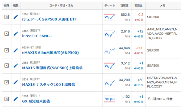The height and width of the screenshot is (107, 181).
Task: Edit the iシェアーズ S&P500 entry with pencil
Action: pos(16,17)
